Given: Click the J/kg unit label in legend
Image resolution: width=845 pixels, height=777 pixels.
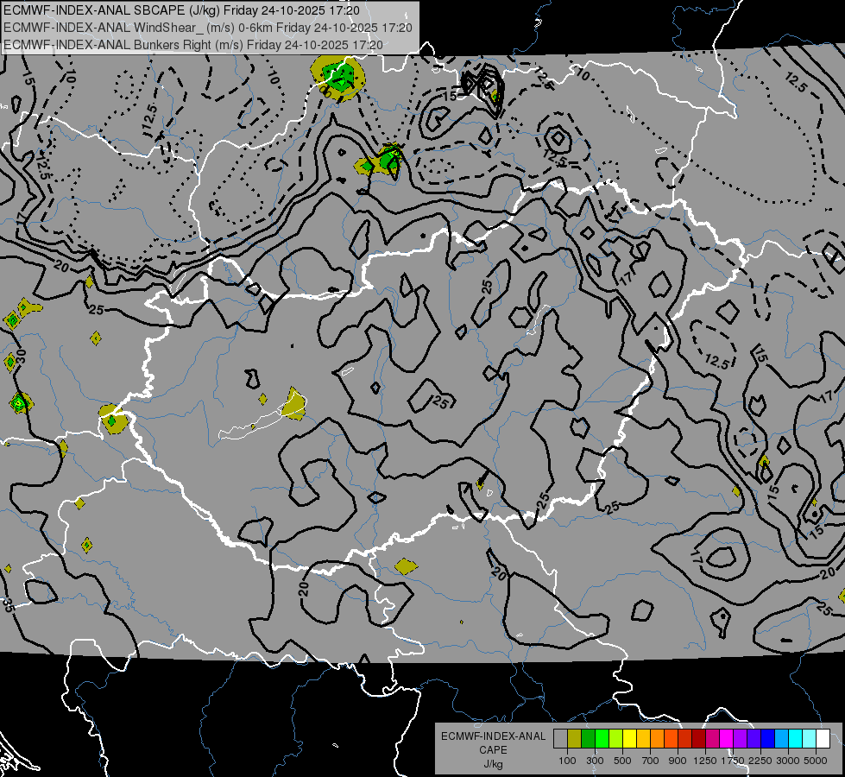Looking at the screenshot, I should point(493,764).
